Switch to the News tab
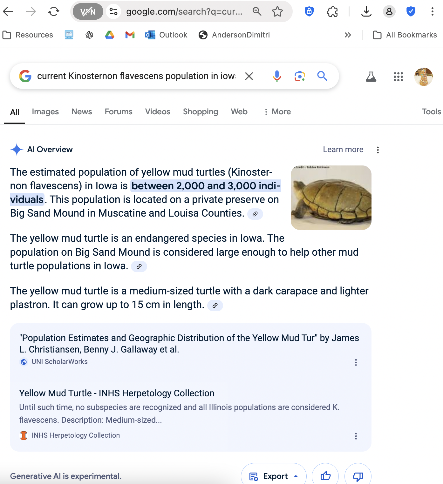This screenshot has height=484, width=443. tap(82, 112)
